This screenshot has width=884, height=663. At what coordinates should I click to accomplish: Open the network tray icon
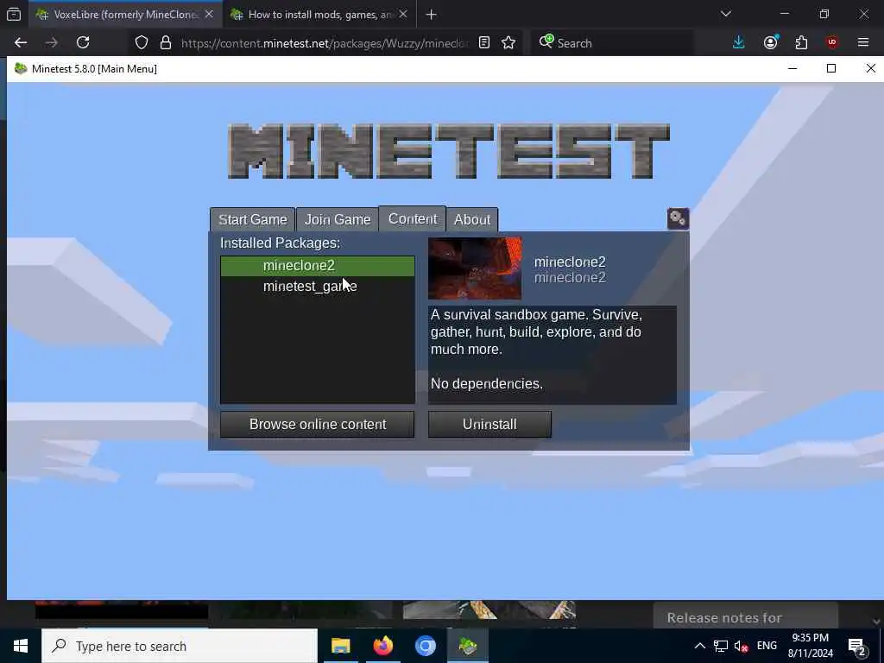point(721,646)
